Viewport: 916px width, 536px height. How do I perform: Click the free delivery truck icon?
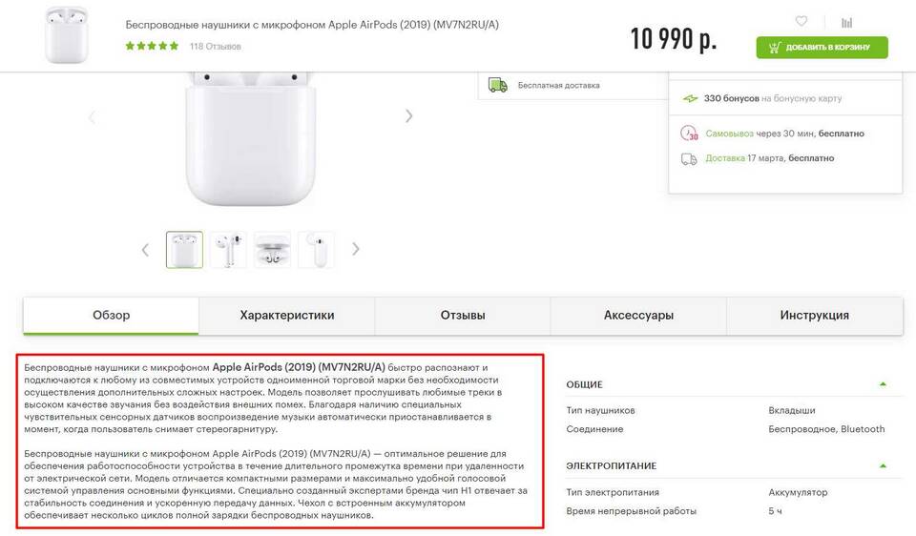(498, 85)
